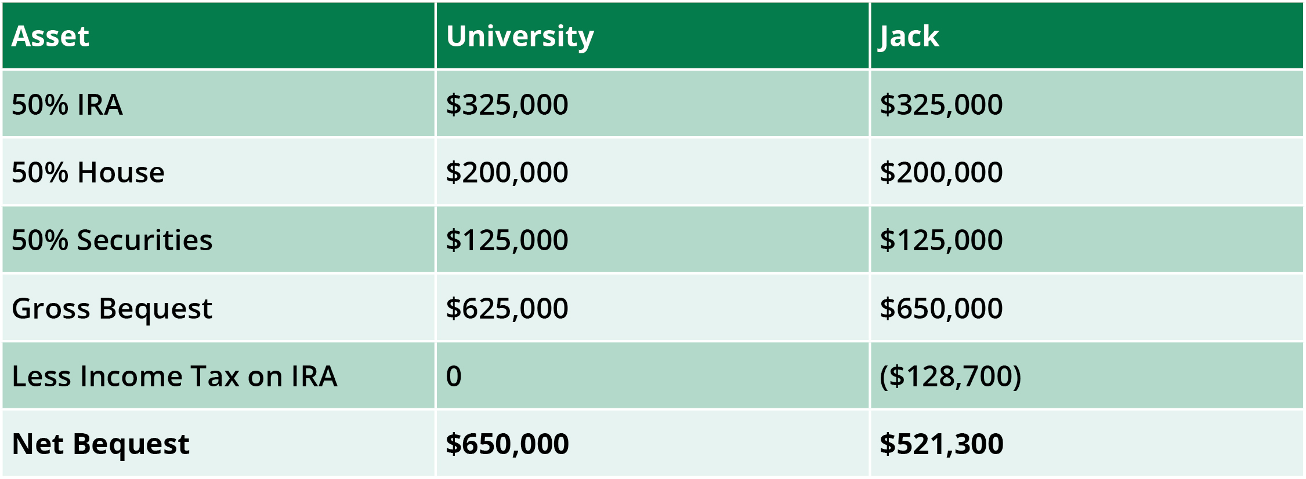
Task: Select Jack's $200,000 House cell
Action: pyautogui.click(x=941, y=173)
